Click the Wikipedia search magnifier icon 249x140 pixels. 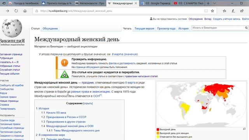(246, 28)
